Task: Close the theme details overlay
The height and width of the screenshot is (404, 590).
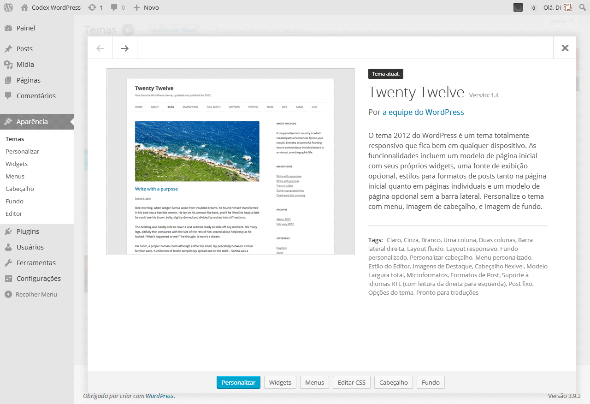Action: [x=565, y=48]
